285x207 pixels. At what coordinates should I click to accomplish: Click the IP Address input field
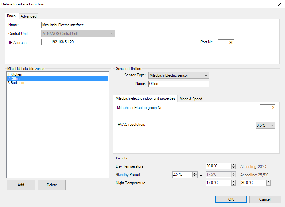[58, 42]
